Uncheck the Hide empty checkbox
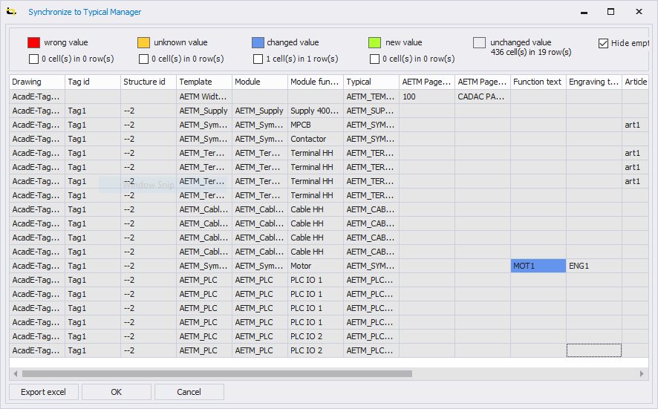 [x=603, y=43]
